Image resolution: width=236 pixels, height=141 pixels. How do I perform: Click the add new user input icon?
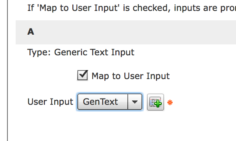pyautogui.click(x=156, y=102)
